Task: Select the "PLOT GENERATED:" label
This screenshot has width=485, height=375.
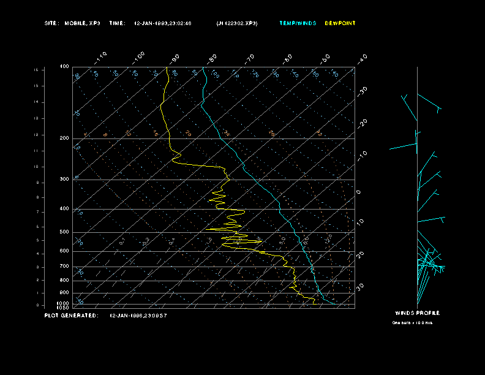Action: pos(72,316)
